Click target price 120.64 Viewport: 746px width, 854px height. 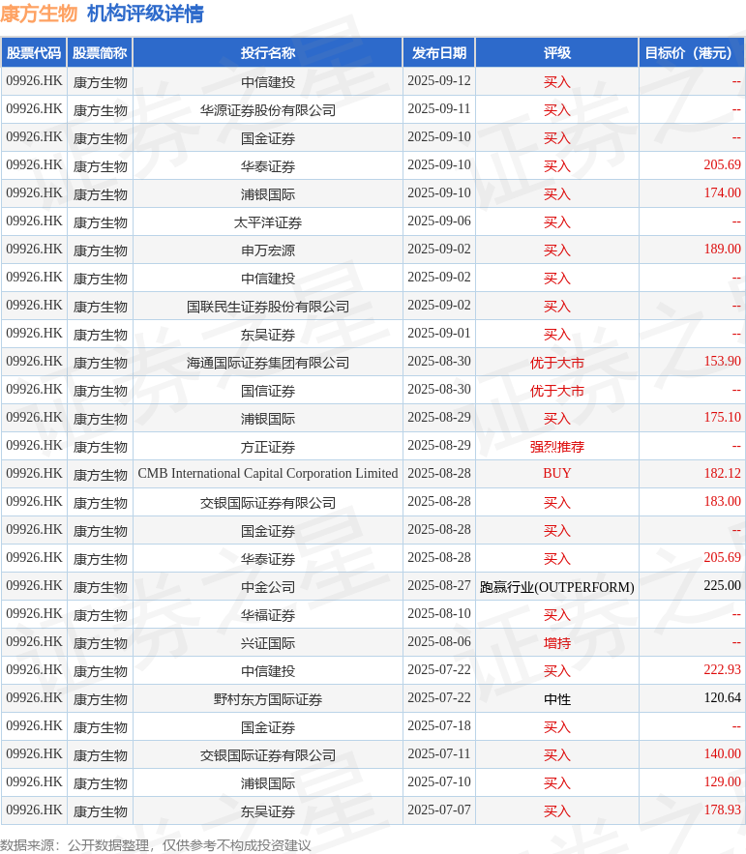722,697
